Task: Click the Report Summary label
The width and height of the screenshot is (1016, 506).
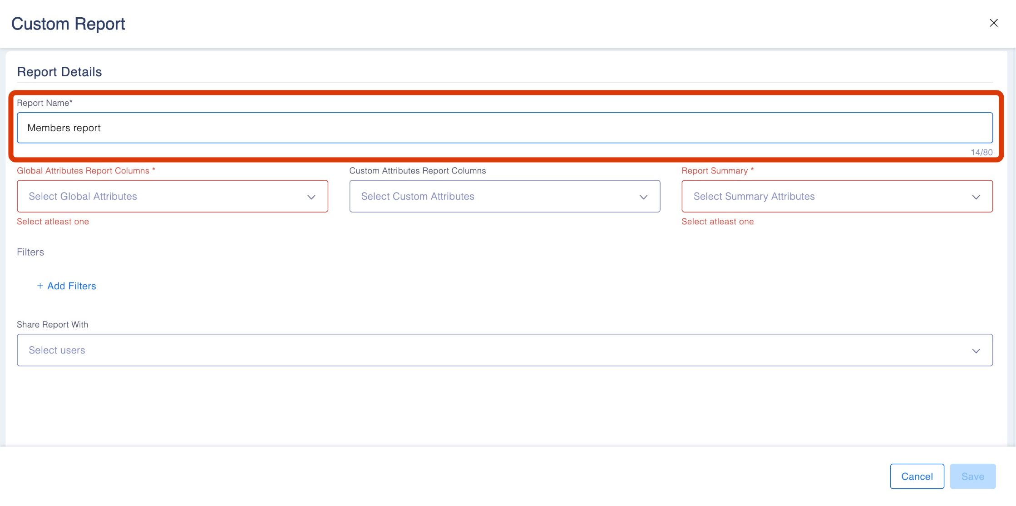Action: 715,171
